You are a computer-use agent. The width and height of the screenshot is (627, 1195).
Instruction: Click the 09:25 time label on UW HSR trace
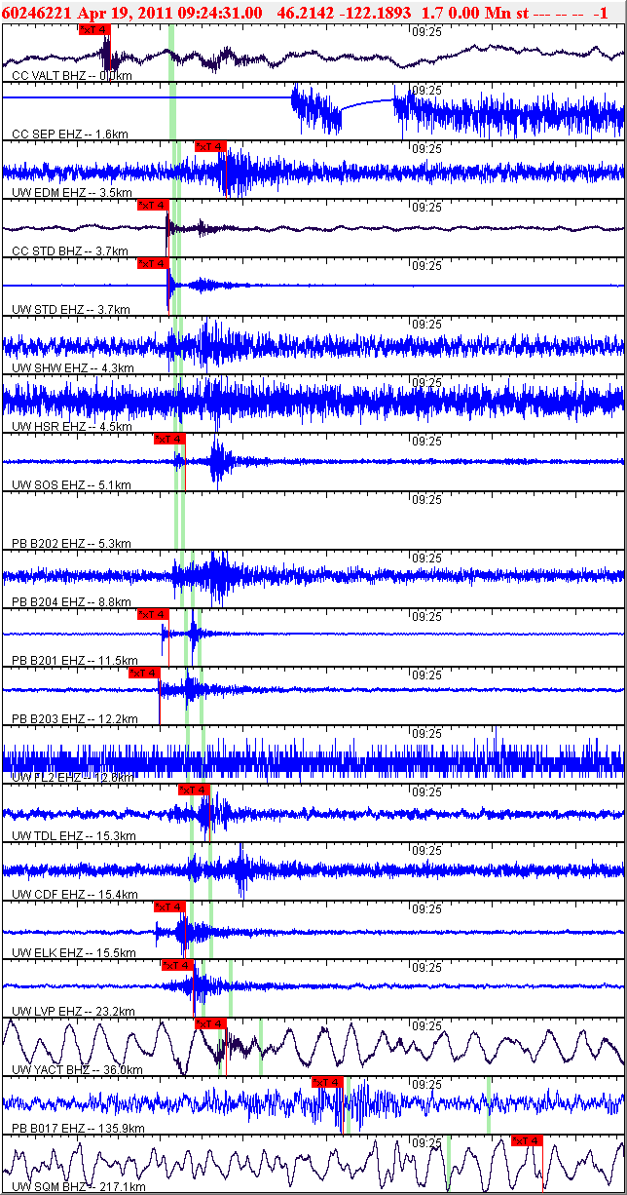click(x=426, y=383)
